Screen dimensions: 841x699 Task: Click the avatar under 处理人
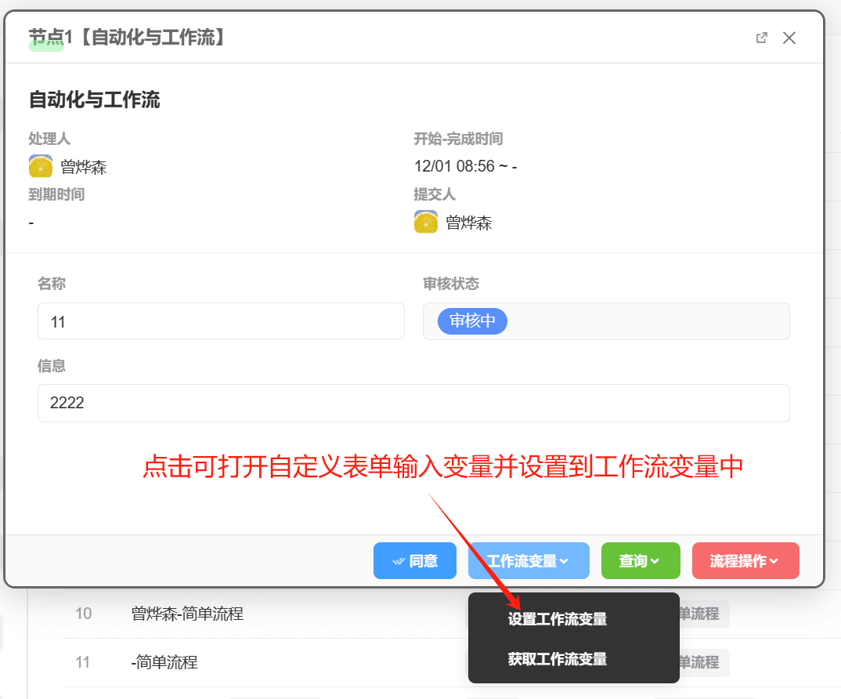click(41, 167)
